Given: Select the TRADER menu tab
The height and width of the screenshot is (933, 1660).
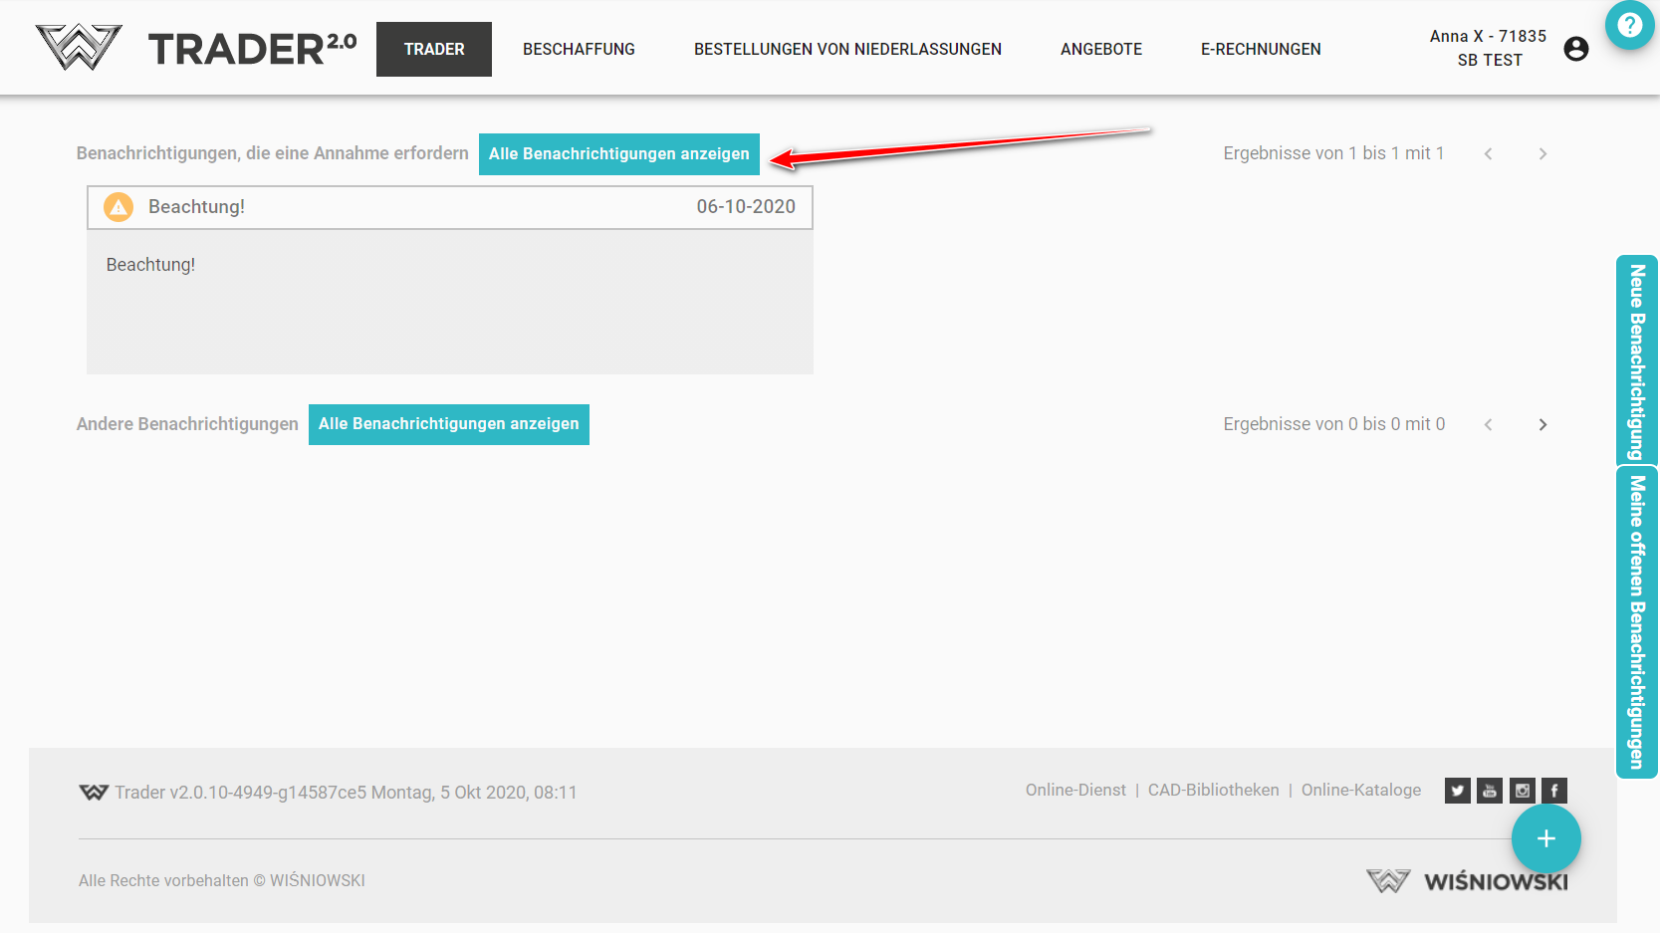Looking at the screenshot, I should pyautogui.click(x=434, y=49).
